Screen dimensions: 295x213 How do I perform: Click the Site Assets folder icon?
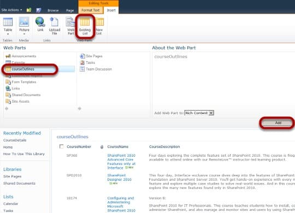click(x=8, y=102)
